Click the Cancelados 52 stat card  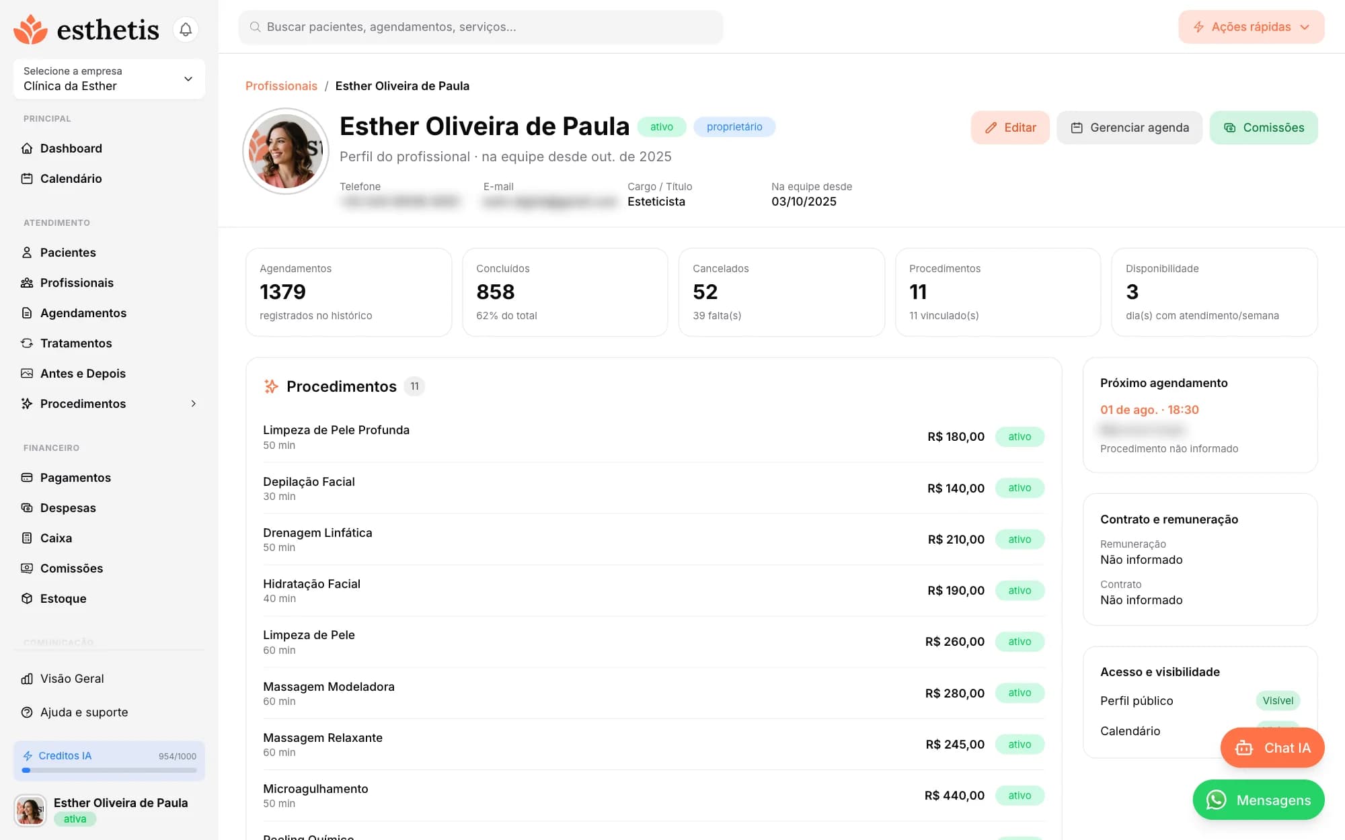(781, 292)
